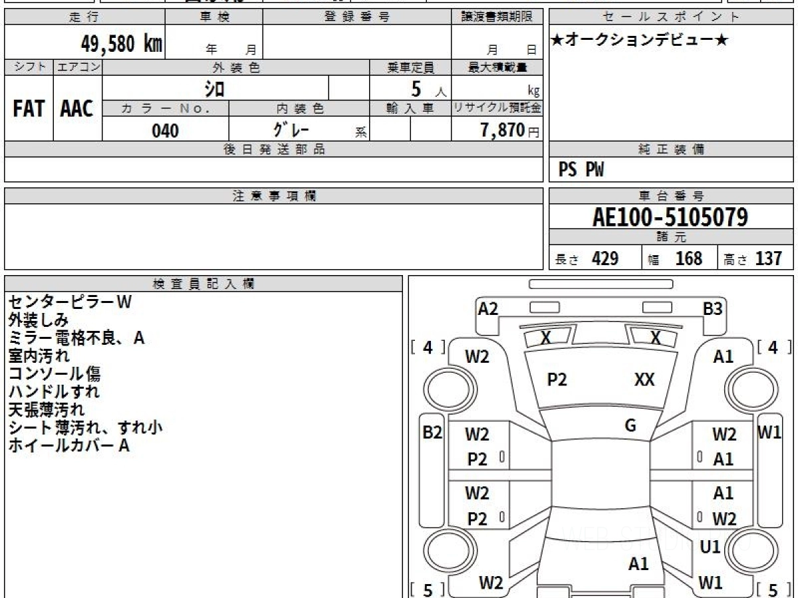Select the PS PW equipment text
The width and height of the screenshot is (798, 598).
pyautogui.click(x=581, y=171)
